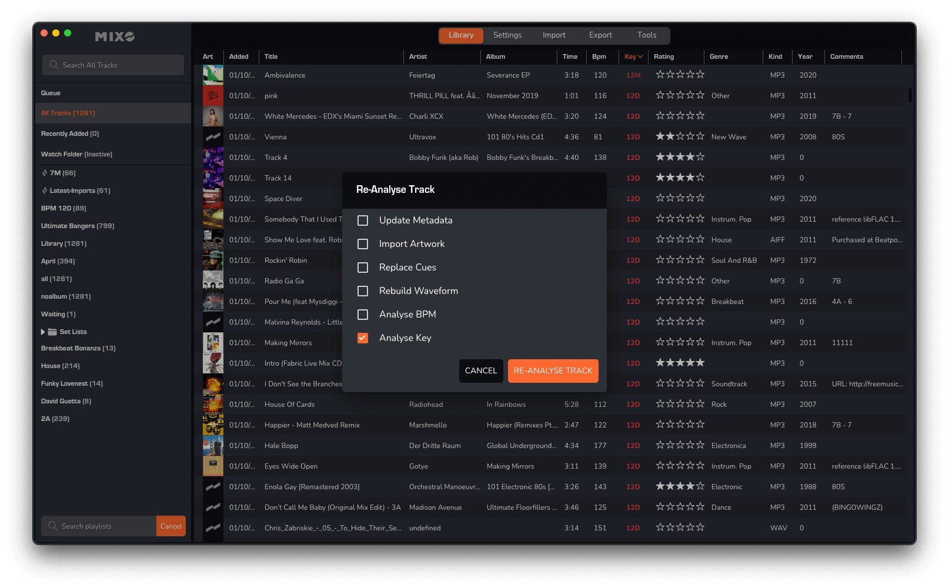Click the placeholder artwork icon for Vienna
Screen dimensions: 949x588
point(213,137)
